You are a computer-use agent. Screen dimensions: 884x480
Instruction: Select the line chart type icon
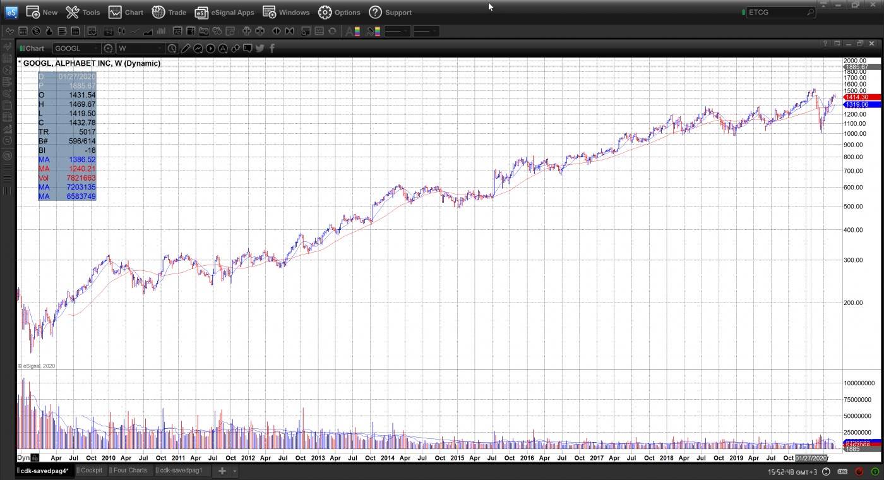click(135, 31)
